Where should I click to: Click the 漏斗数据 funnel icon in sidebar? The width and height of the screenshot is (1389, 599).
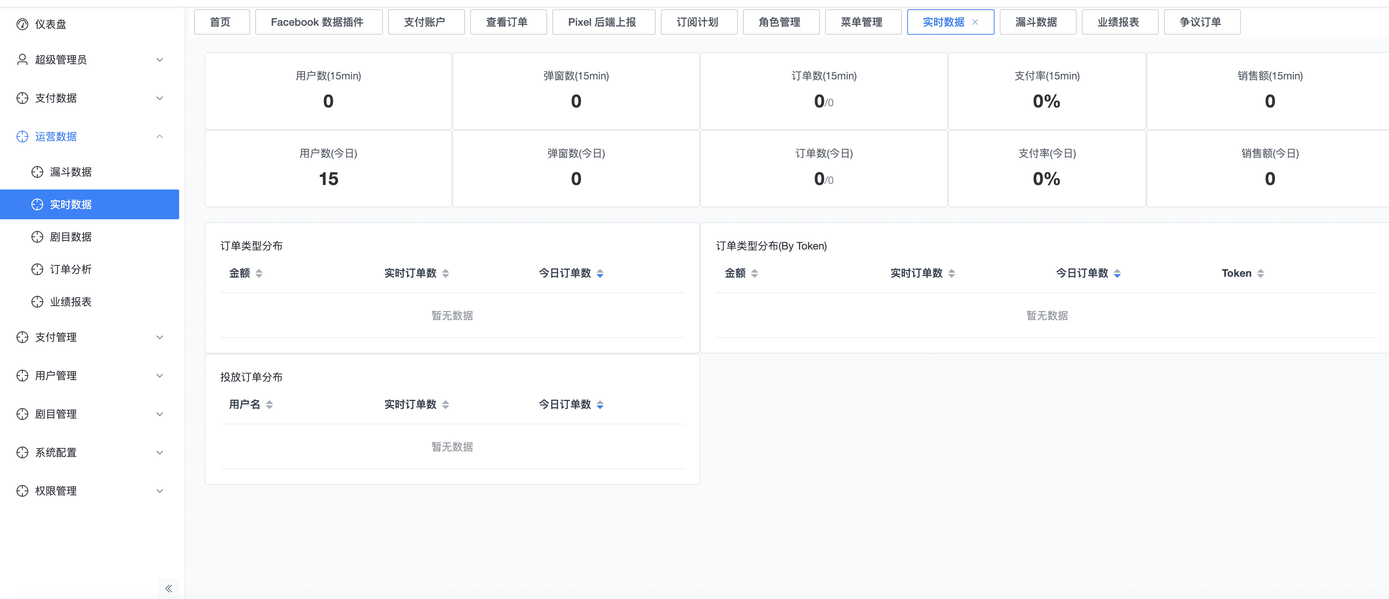(37, 172)
